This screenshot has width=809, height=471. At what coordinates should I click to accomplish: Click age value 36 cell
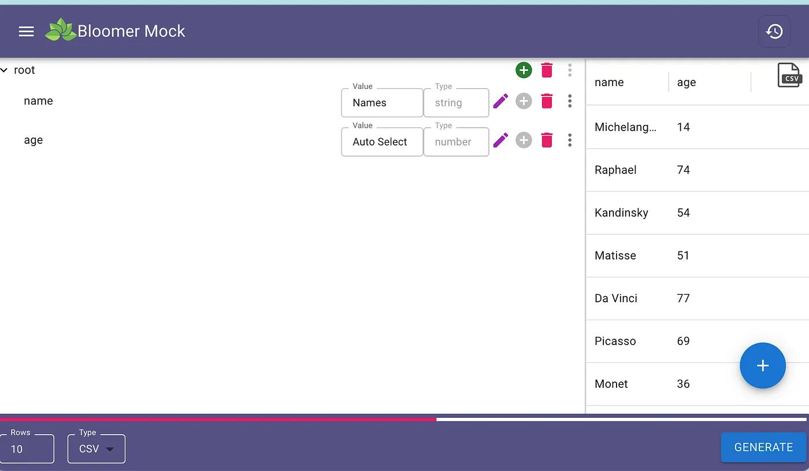click(x=710, y=384)
